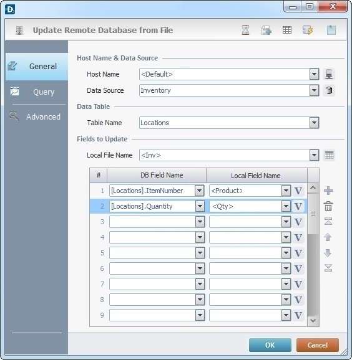352x360 pixels.
Task: Click the host computer icon beside Host Name
Action: click(329, 74)
